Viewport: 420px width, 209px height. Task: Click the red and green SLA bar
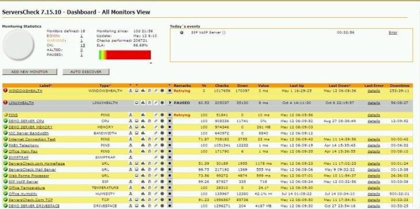[125, 55]
